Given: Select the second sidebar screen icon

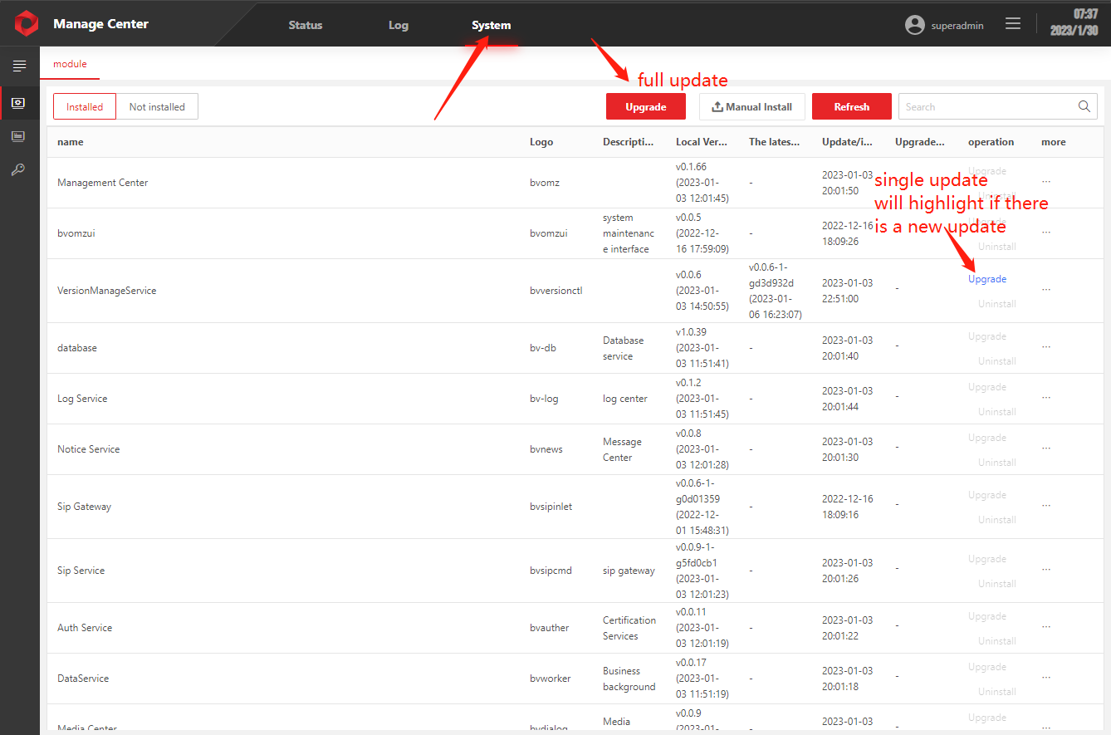Looking at the screenshot, I should pyautogui.click(x=18, y=136).
